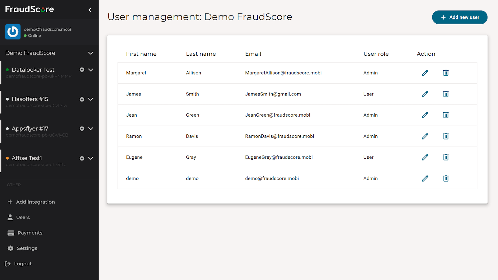Open settings gear for Hasoffers #15
498x280 pixels.
[82, 99]
